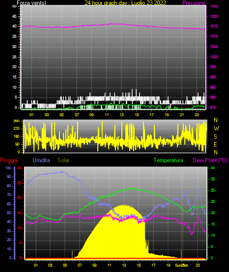Click the Solar legend label
229x272 pixels.
click(63, 160)
